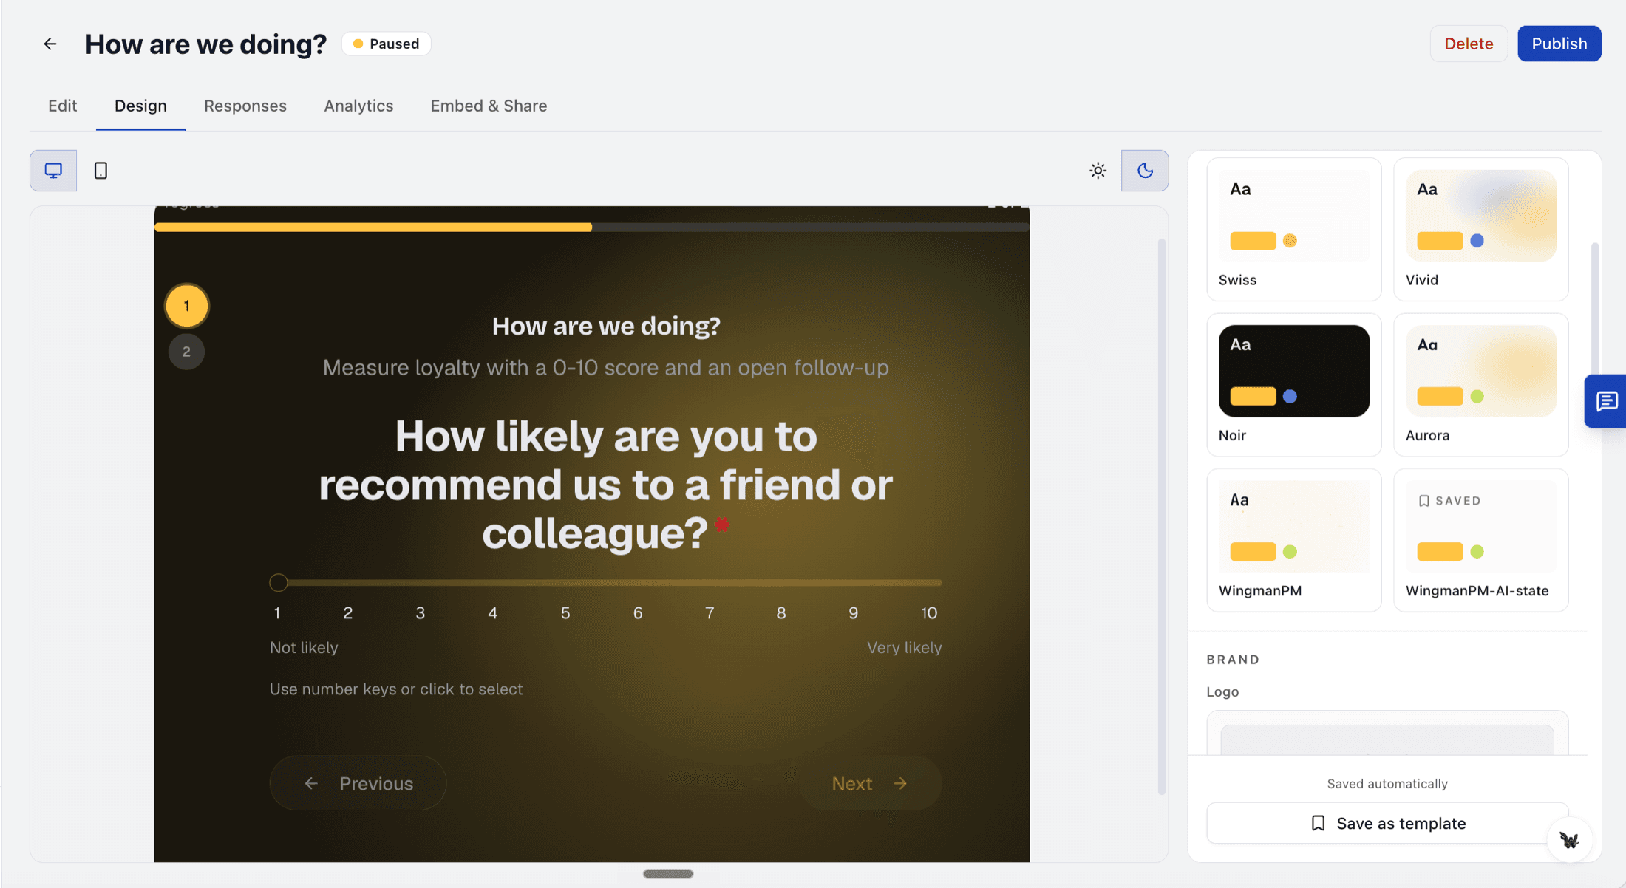Screen dimensions: 1626x888
Task: Click the BRAND section heading
Action: pos(1233,660)
